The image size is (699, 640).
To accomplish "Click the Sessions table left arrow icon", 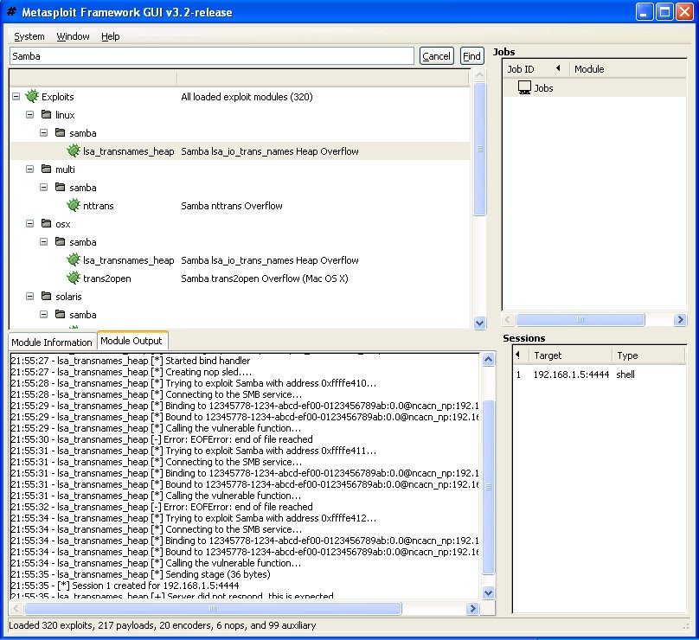I will pos(517,355).
